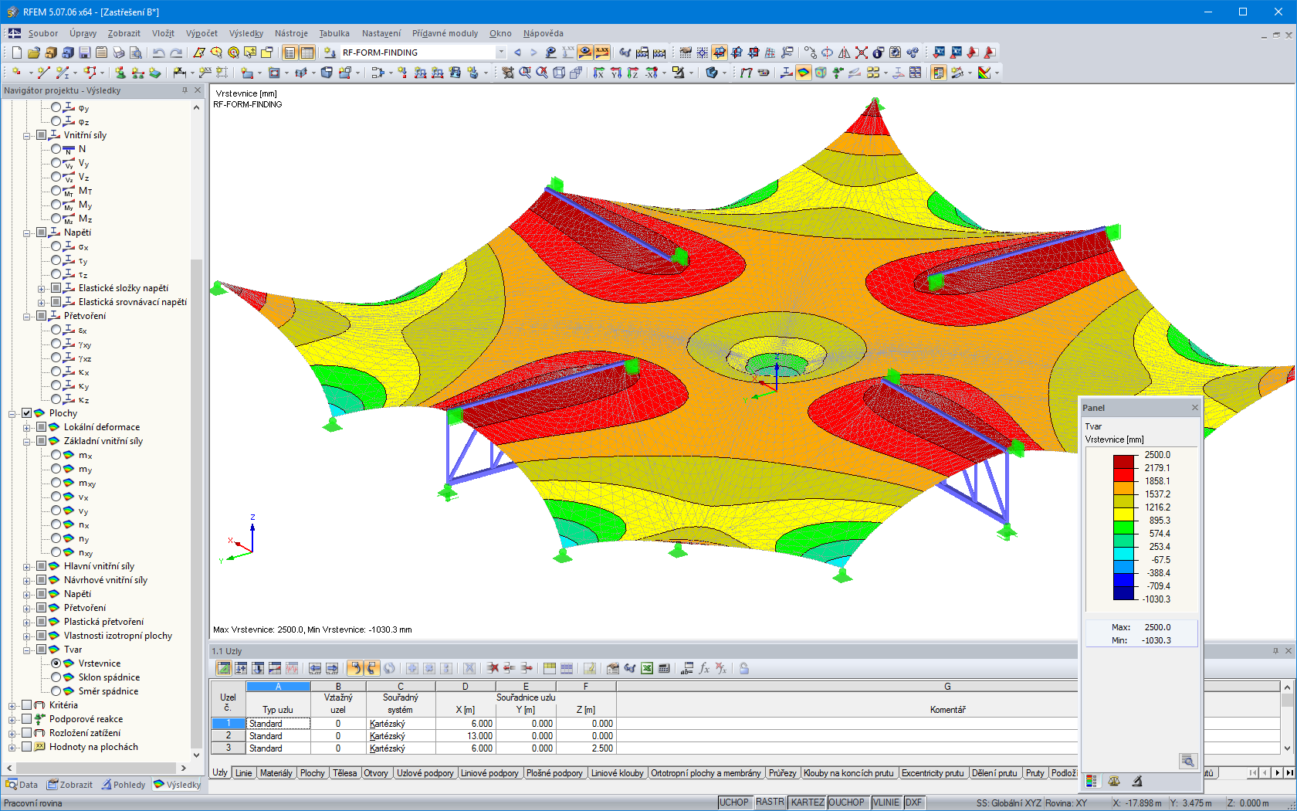The width and height of the screenshot is (1297, 811).
Task: Toggle the RASTR status bar button
Action: 770,803
